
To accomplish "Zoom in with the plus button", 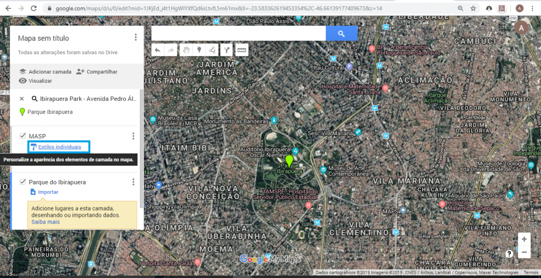I will (524, 239).
